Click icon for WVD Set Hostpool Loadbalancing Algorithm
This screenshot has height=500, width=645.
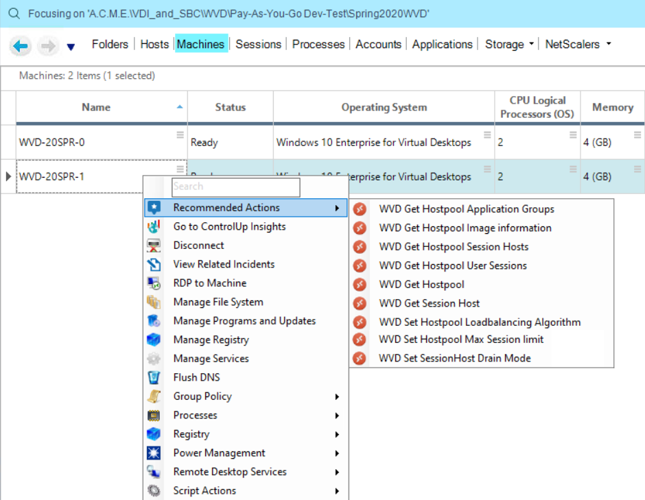tap(360, 322)
